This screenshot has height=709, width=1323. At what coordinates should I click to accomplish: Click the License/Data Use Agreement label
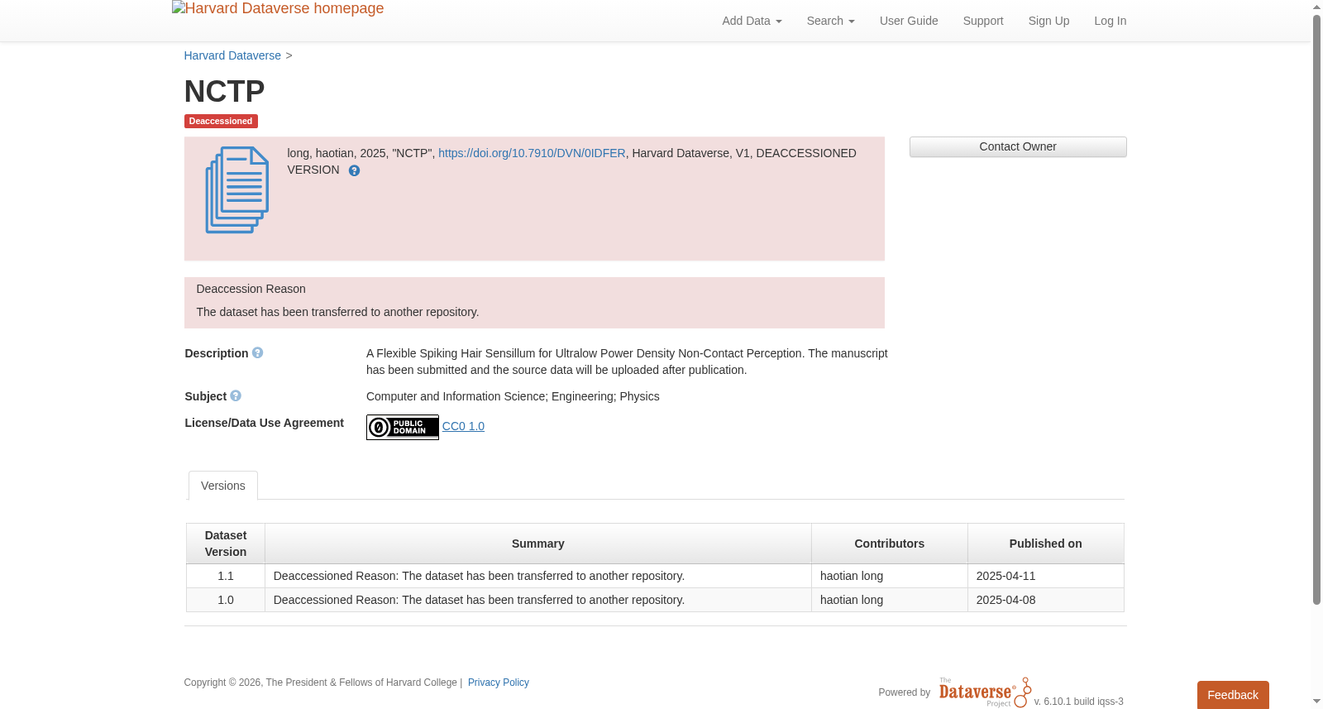[264, 423]
